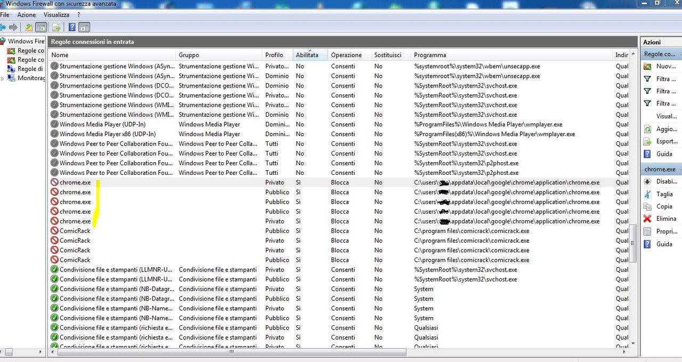The height and width of the screenshot is (362, 682).
Task: Click the Proprietà icon in Azioni
Action: click(647, 231)
